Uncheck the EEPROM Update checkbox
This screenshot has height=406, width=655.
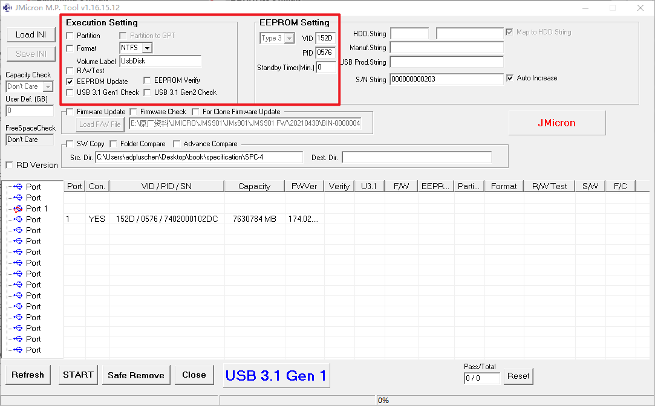point(70,82)
